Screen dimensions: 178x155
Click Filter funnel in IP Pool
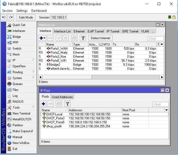68,104
